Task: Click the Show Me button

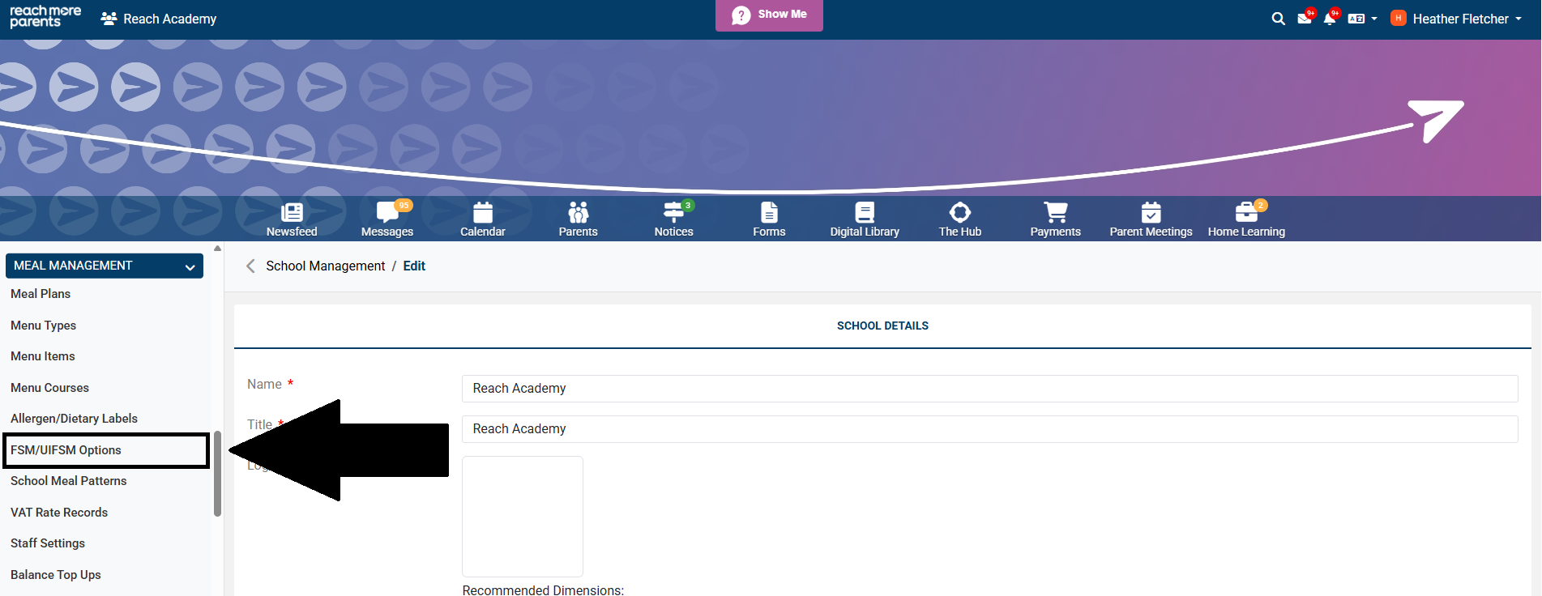Action: coord(769,15)
